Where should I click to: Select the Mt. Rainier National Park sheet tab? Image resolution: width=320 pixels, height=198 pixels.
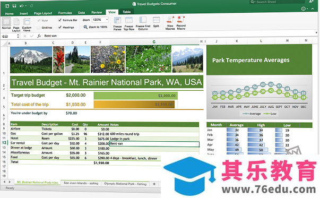(x=37, y=182)
